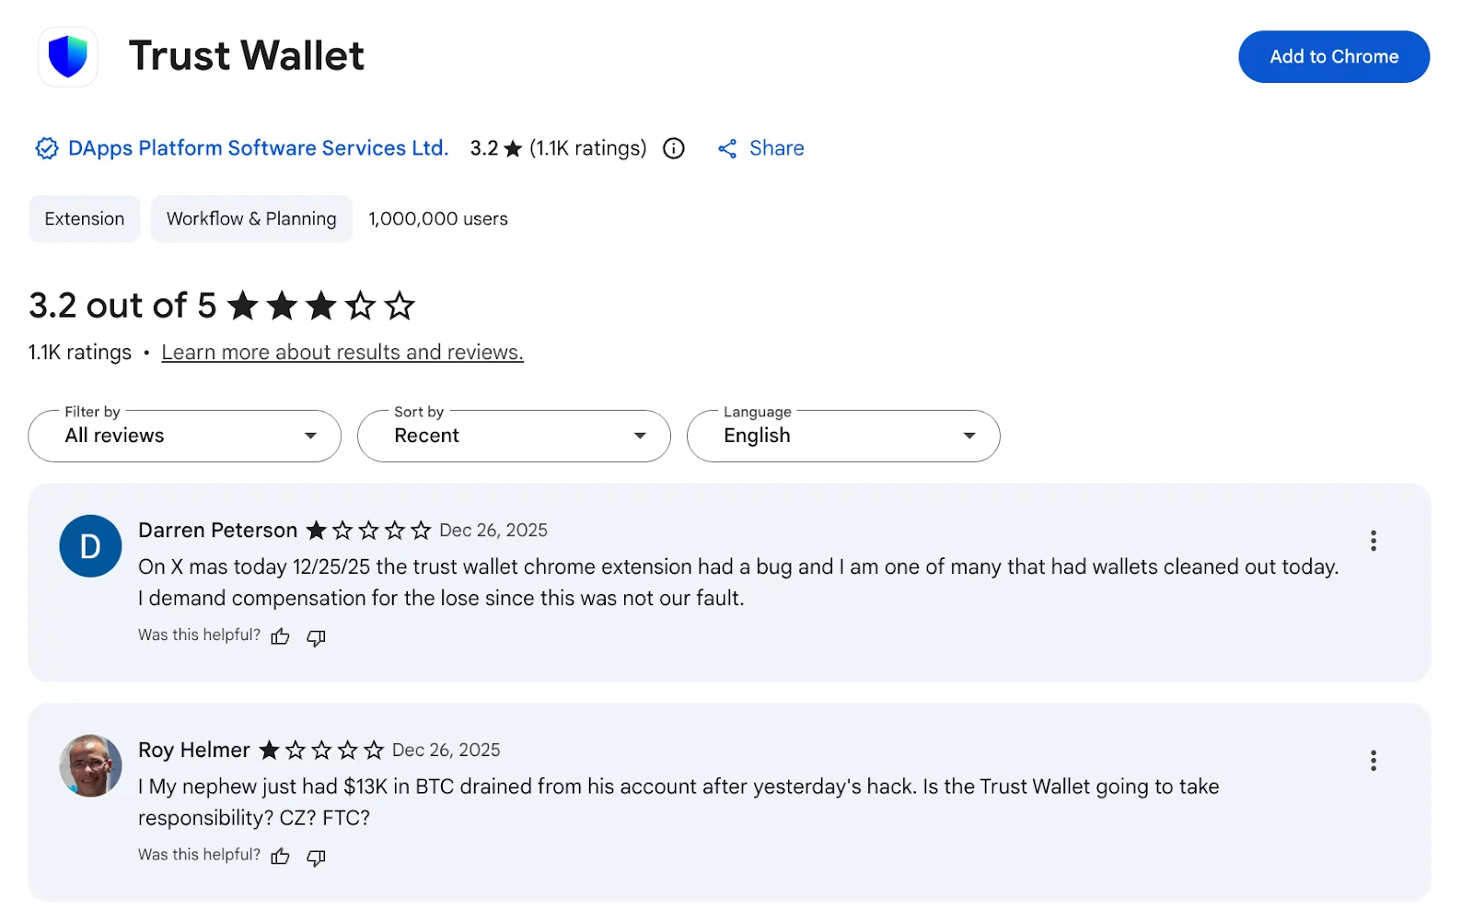This screenshot has width=1473, height=921.
Task: Open the ratings info icon
Action: (x=673, y=148)
